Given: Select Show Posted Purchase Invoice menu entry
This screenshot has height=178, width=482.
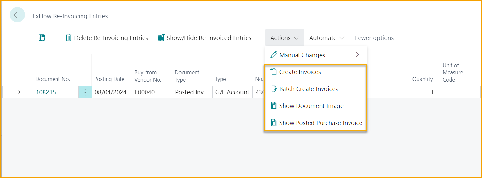Looking at the screenshot, I should pyautogui.click(x=316, y=123).
